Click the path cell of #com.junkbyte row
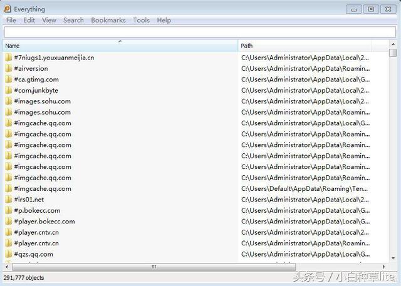Viewport: 401px width, 286px height. 305,90
